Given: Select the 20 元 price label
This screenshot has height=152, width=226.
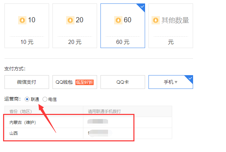Looking at the screenshot, I should click(x=74, y=42).
